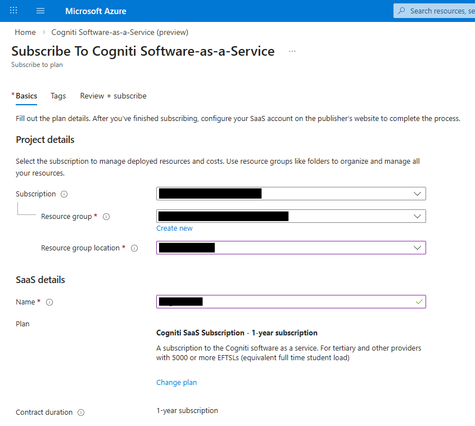Open the app launcher waffle icon
The width and height of the screenshot is (475, 426).
point(13,11)
